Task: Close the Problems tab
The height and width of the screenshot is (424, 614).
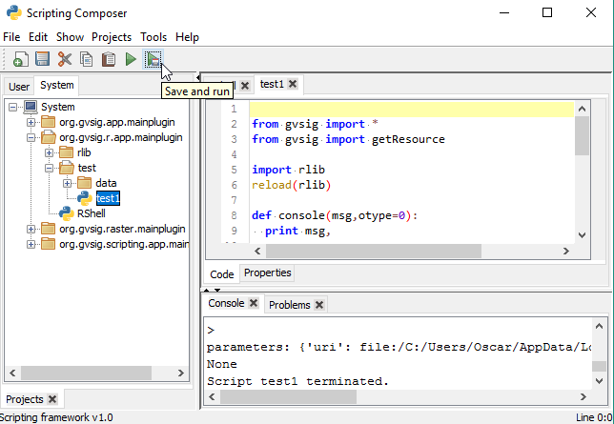Action: click(x=319, y=305)
